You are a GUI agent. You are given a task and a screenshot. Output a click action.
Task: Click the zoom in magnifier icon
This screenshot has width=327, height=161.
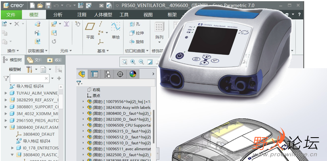point(133,62)
